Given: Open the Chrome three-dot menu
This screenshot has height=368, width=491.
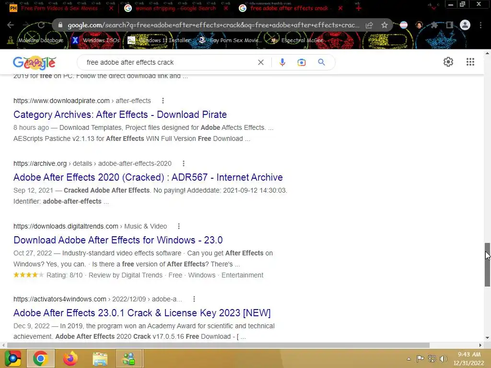Looking at the screenshot, I should tap(480, 25).
